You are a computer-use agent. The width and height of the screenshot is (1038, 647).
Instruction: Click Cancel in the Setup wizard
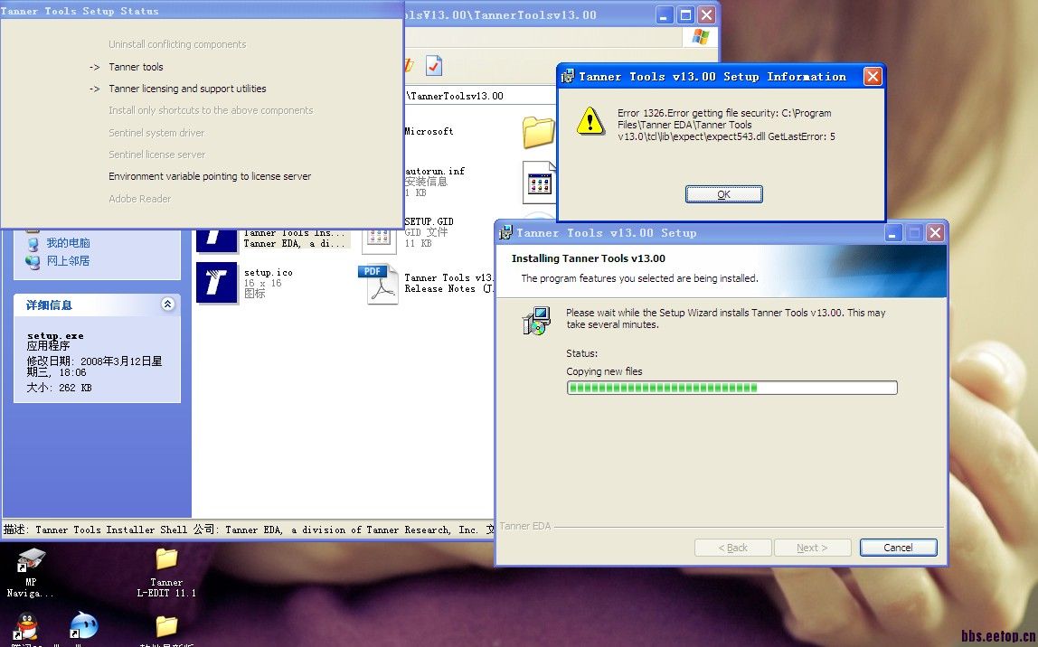click(x=898, y=548)
